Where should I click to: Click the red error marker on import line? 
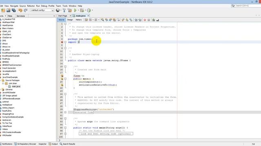(62, 42)
